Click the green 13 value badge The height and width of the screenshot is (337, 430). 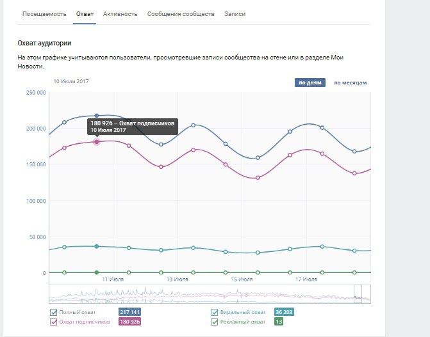(x=278, y=322)
